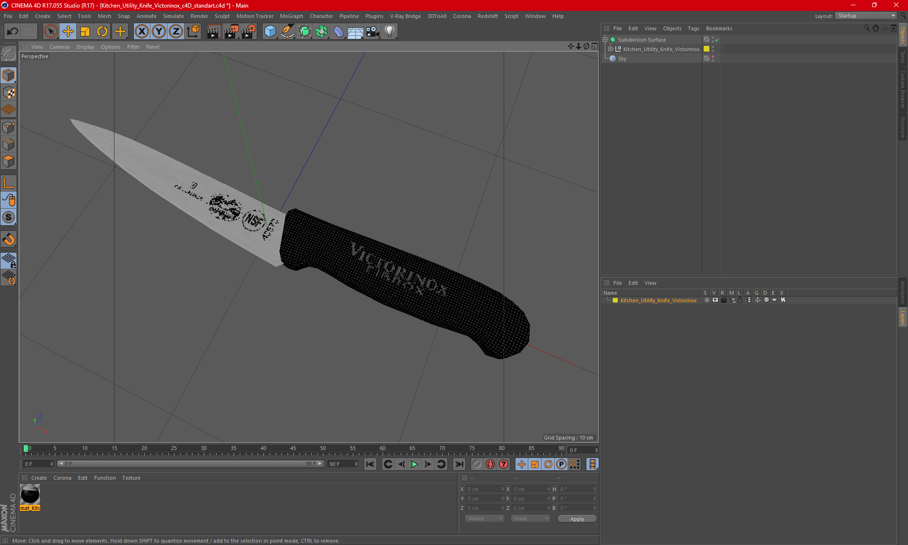Activate the Scale tool
This screenshot has height=545, width=908.
pos(85,31)
